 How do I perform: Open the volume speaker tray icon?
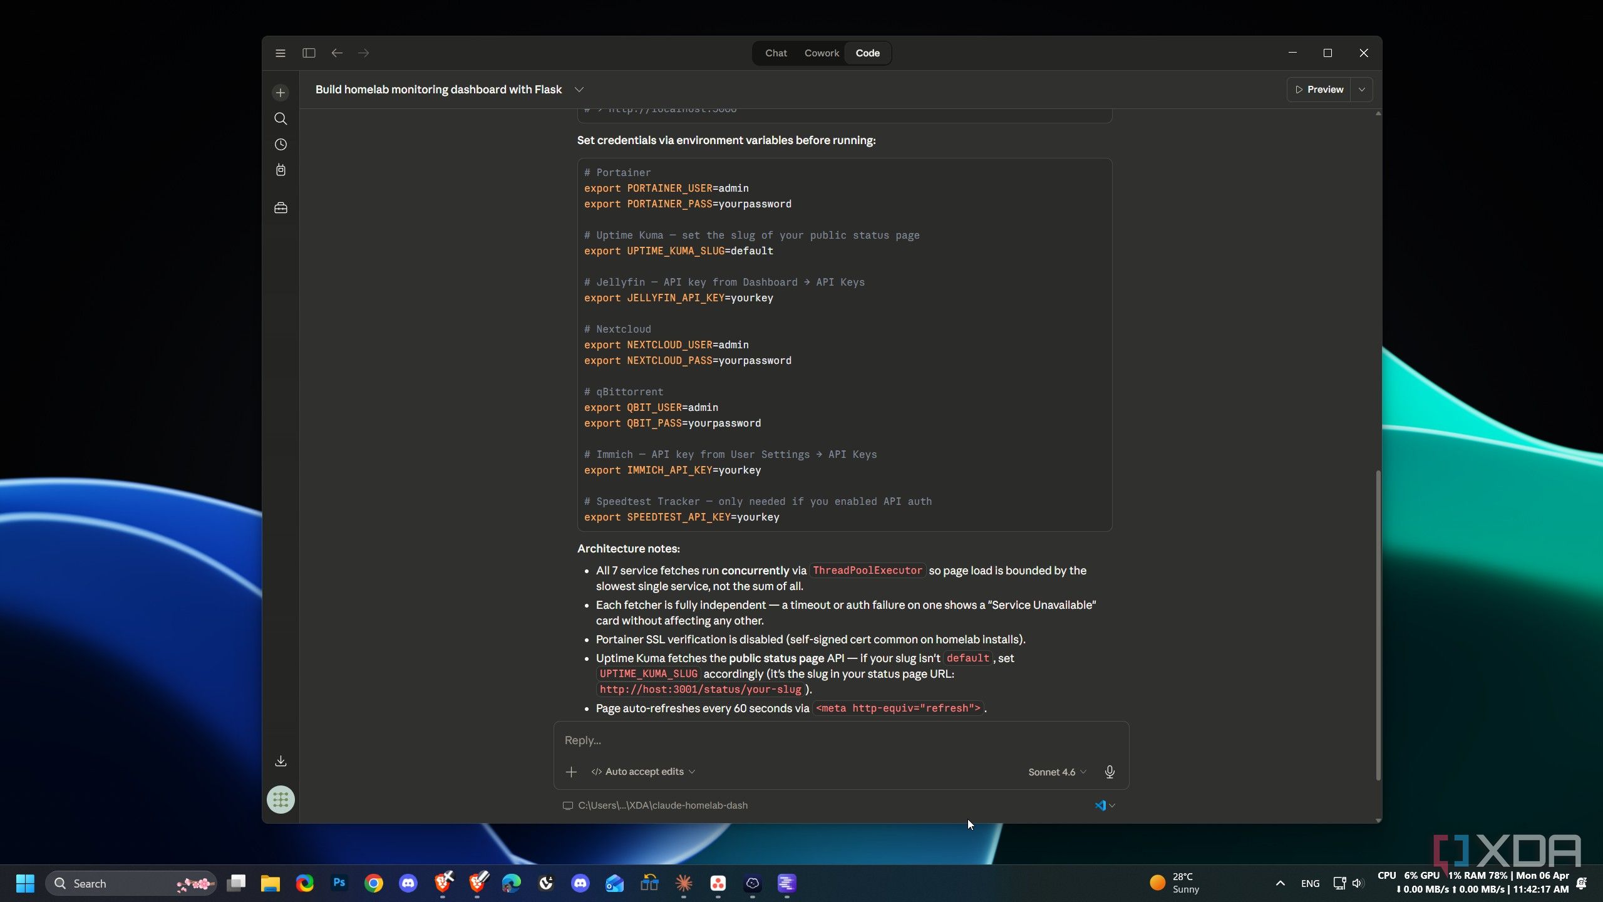click(1357, 883)
